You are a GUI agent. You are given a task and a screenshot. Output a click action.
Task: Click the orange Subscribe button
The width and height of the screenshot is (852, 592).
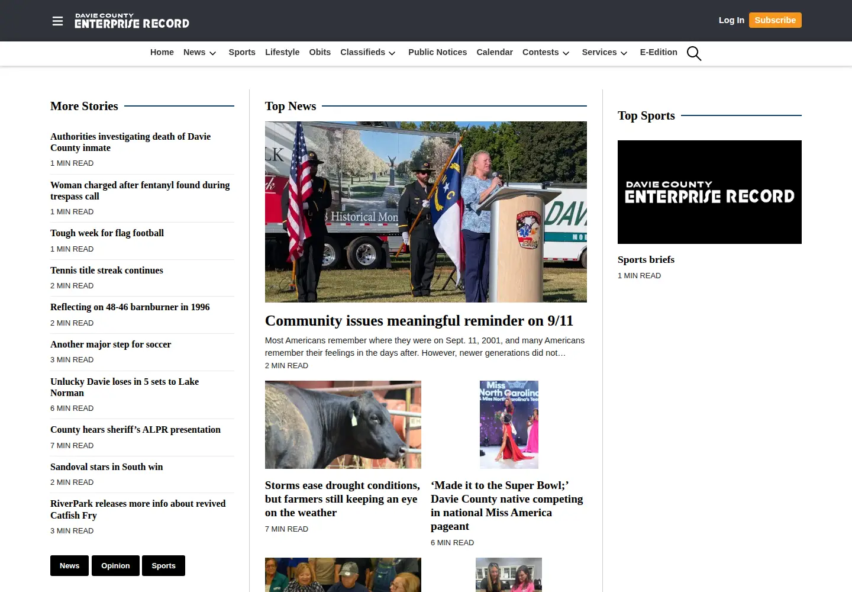click(775, 20)
